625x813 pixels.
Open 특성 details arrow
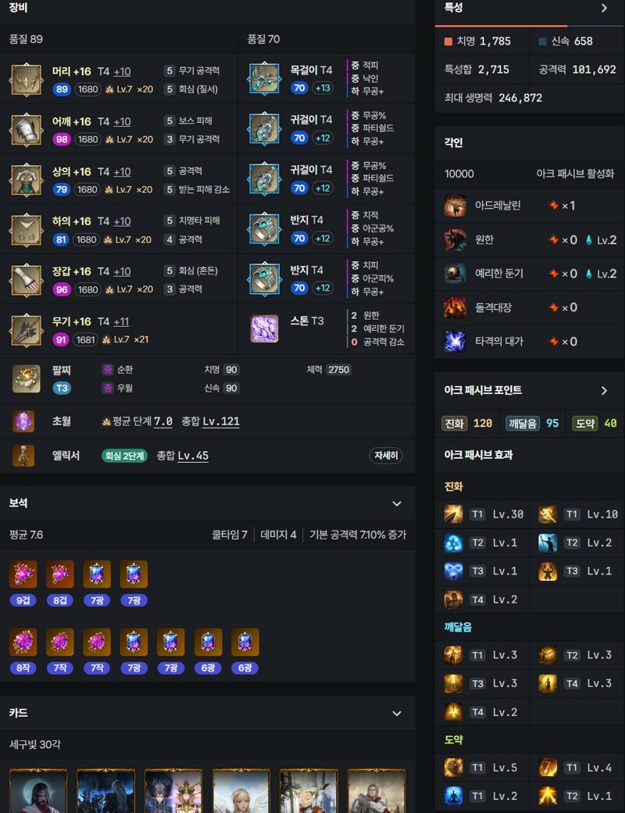tap(604, 8)
